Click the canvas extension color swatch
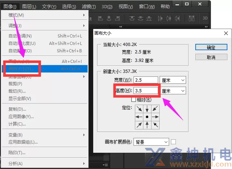The width and height of the screenshot is (232, 169). [173, 142]
